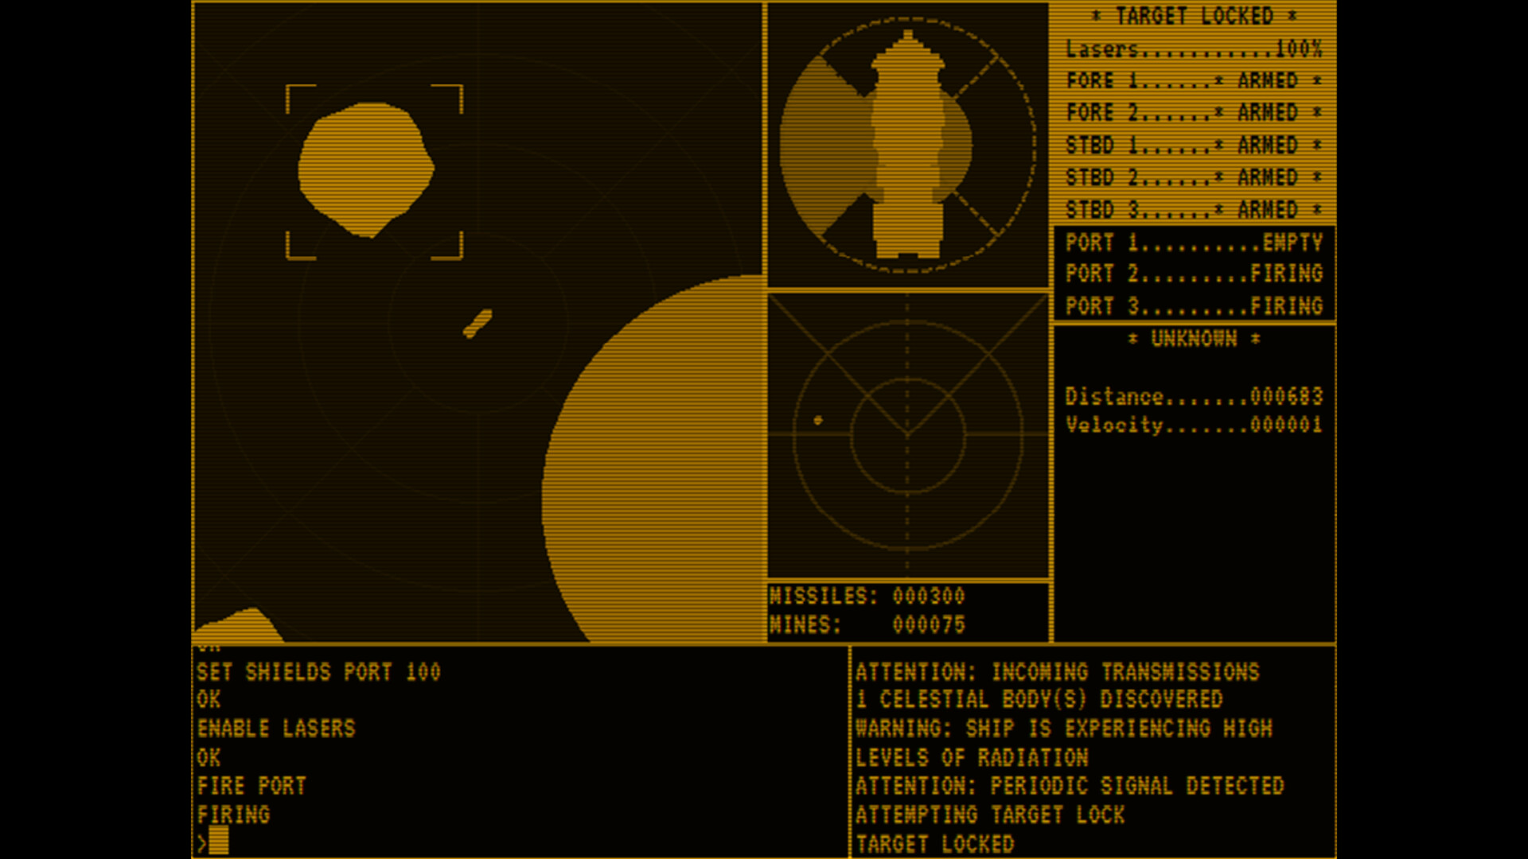Expand the UNKNOWN contact details panel
This screenshot has height=859, width=1528.
(1191, 337)
